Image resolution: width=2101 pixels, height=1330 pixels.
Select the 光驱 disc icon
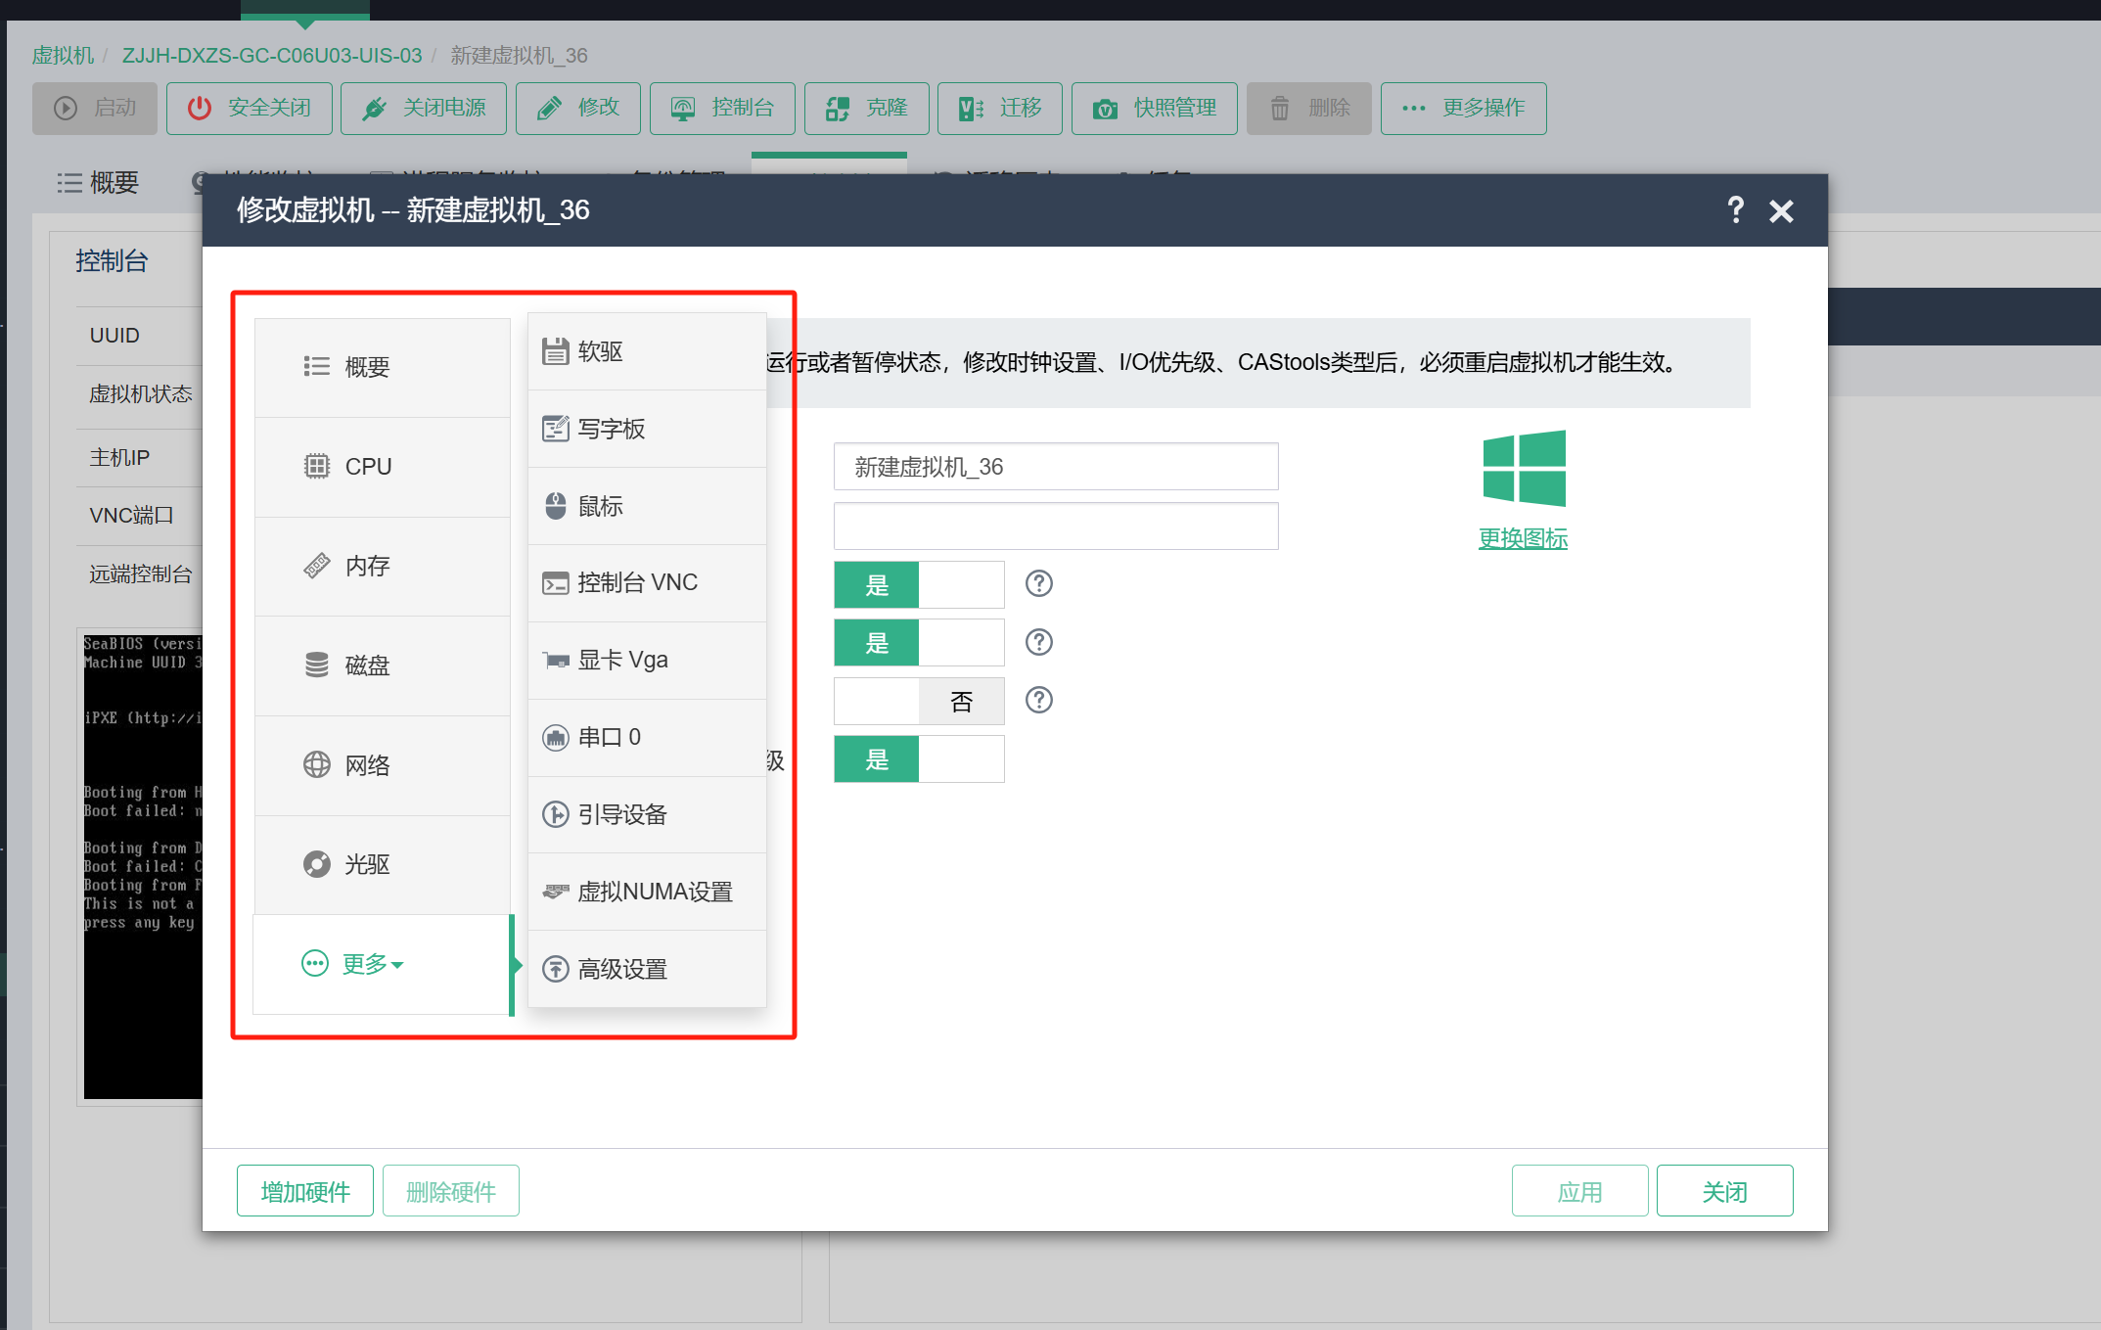[316, 864]
